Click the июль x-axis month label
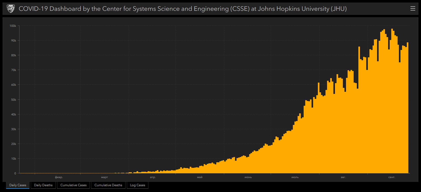421x192 pixels. pos(295,177)
